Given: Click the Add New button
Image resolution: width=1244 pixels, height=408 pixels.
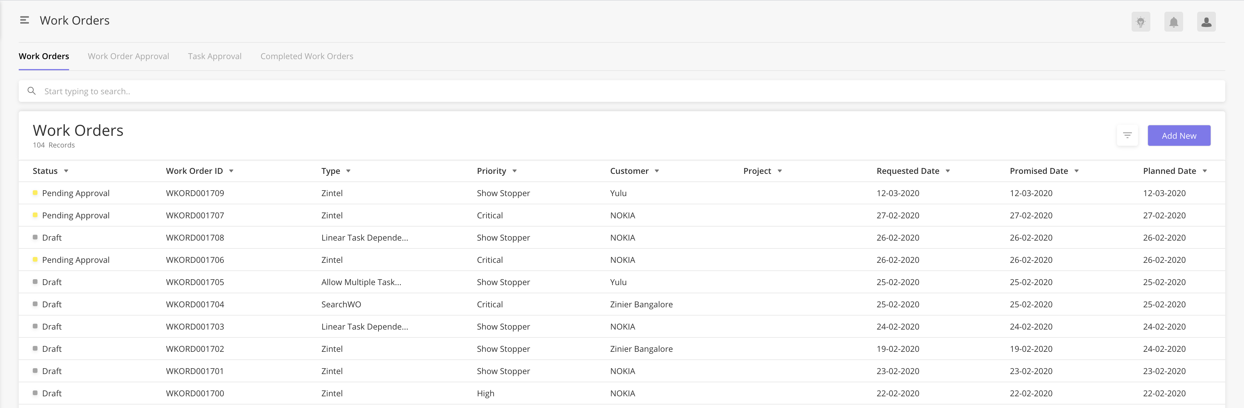Looking at the screenshot, I should [1179, 136].
